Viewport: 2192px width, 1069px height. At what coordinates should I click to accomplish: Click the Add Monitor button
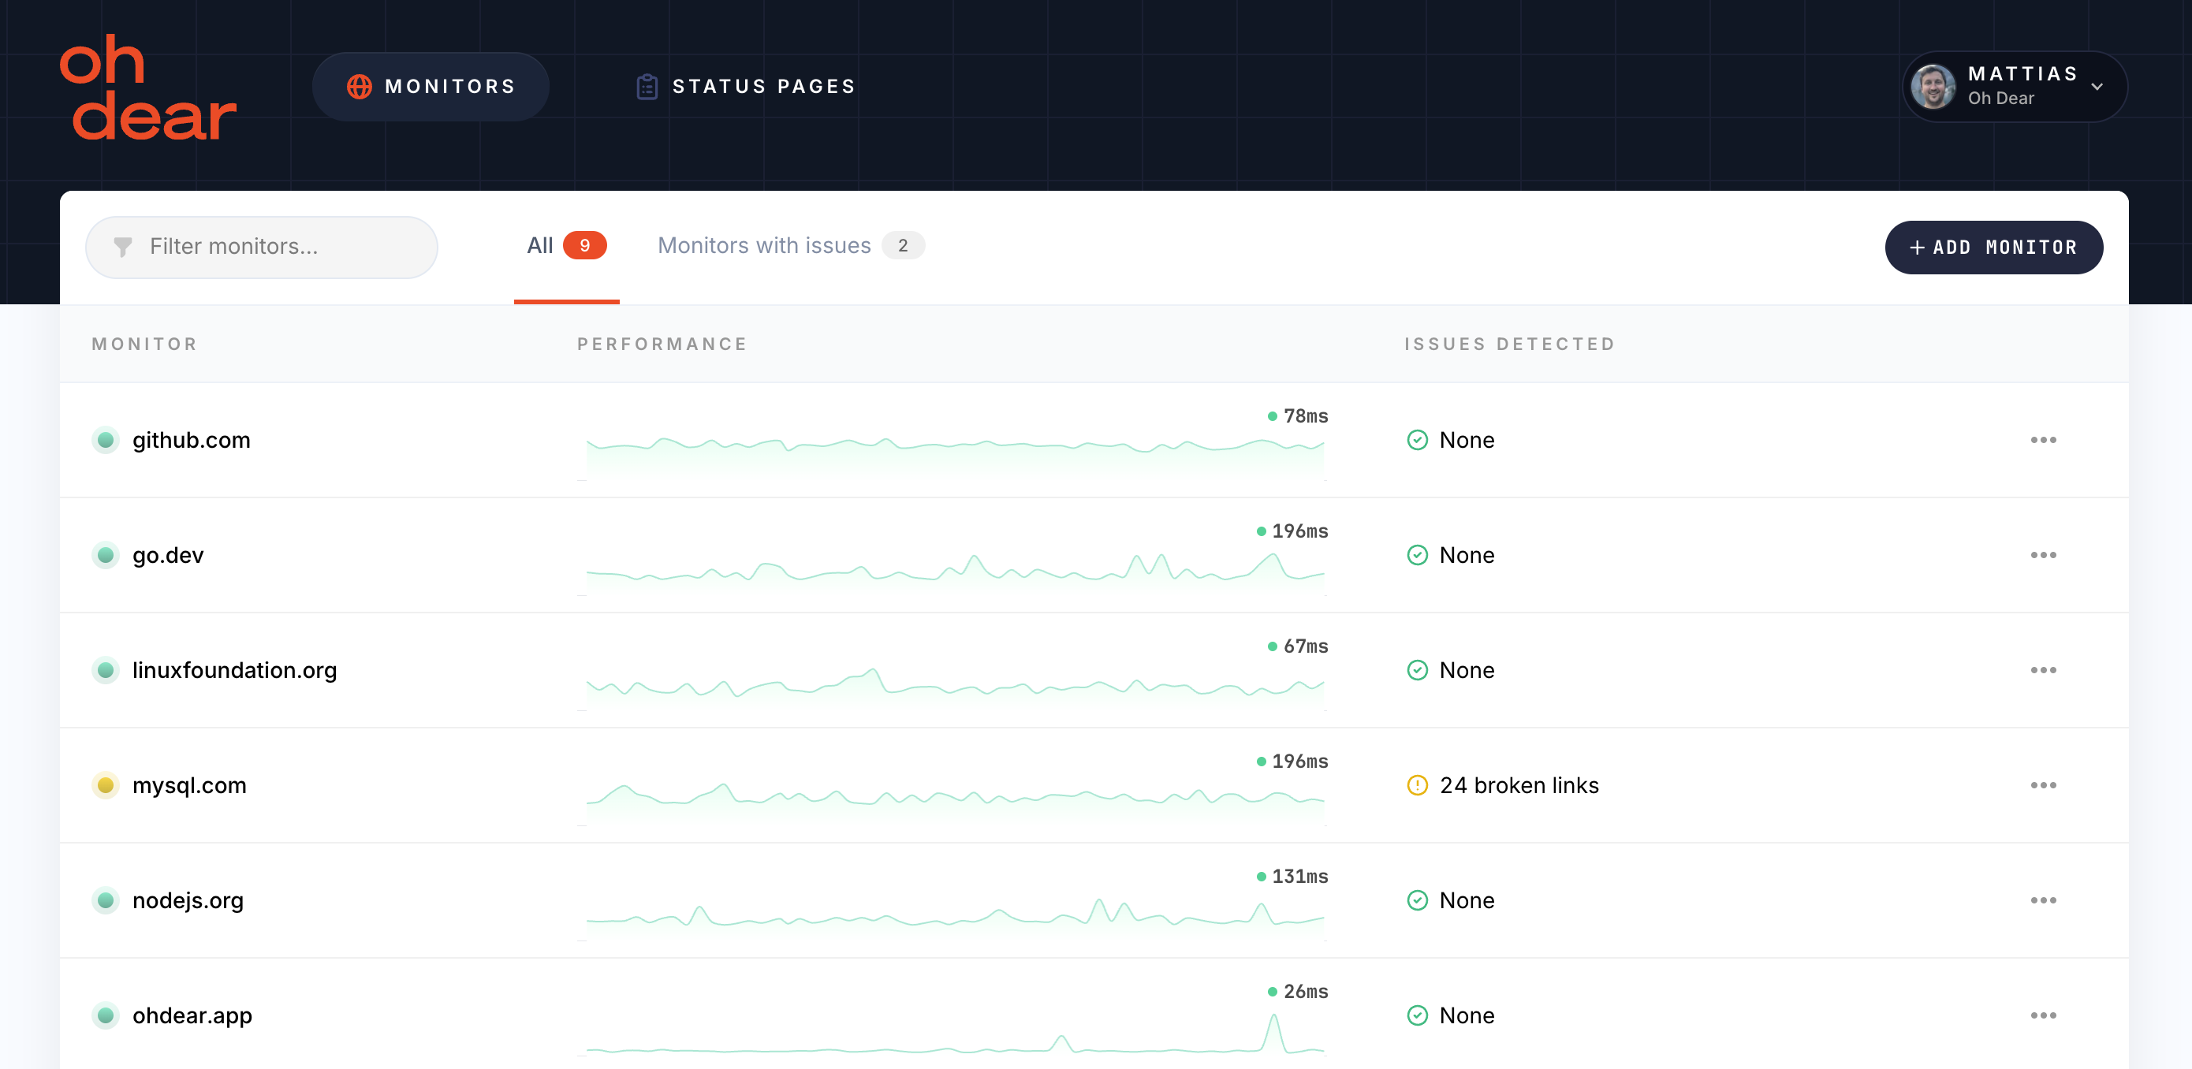click(1994, 248)
